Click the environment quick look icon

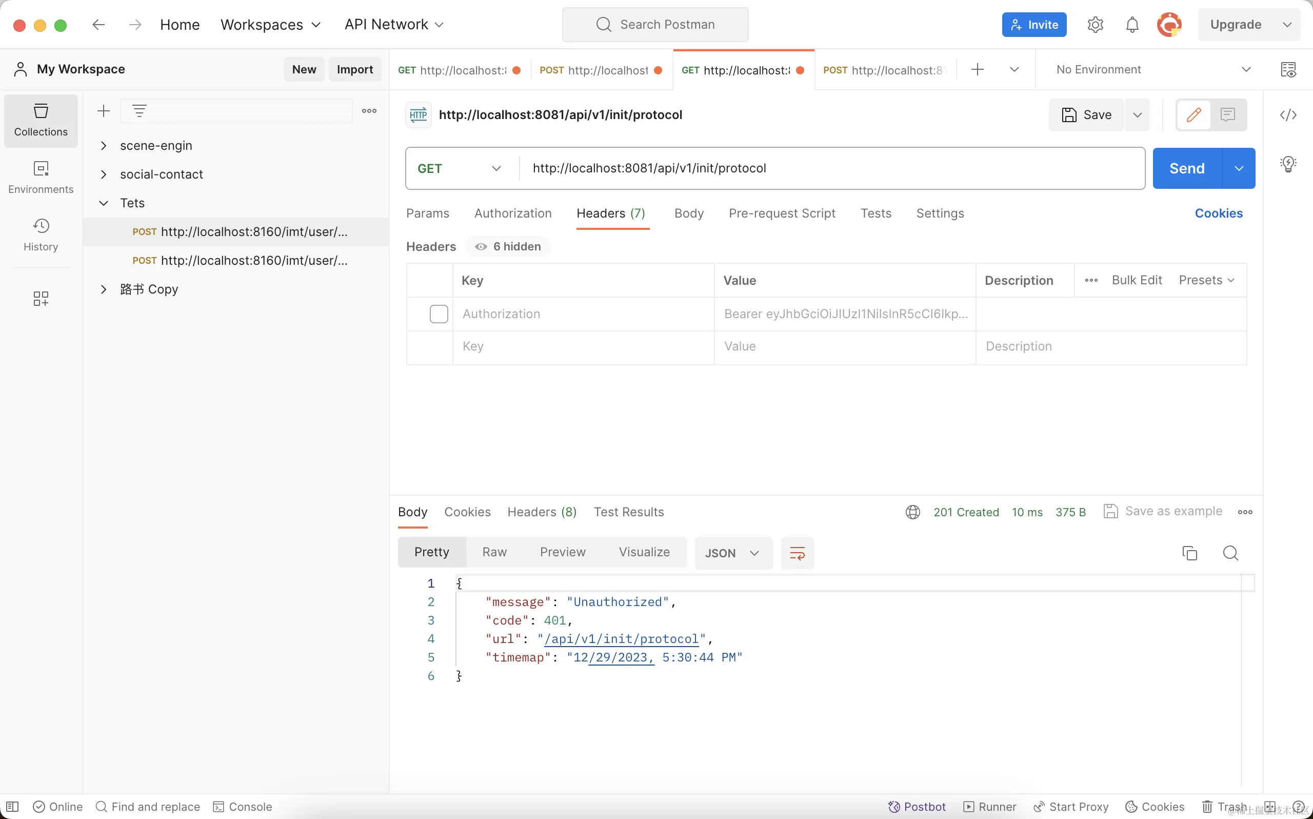[x=1288, y=70]
